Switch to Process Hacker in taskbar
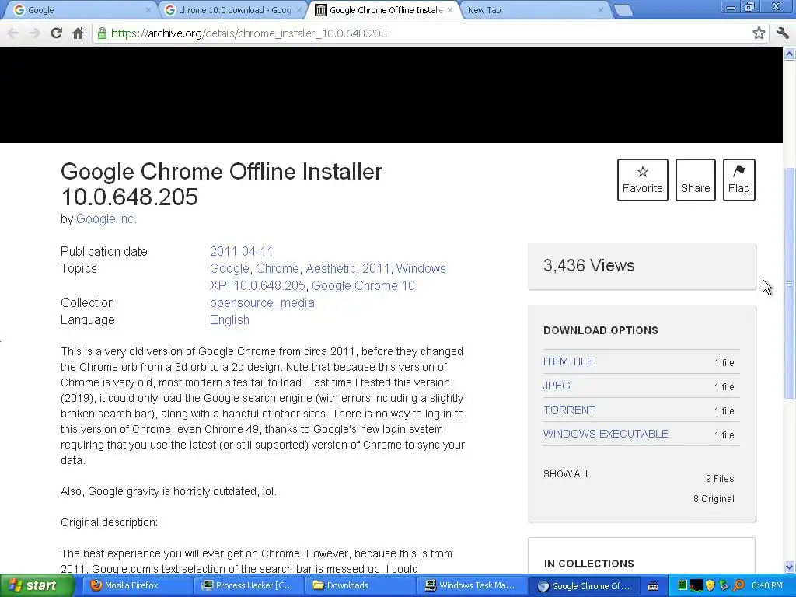This screenshot has width=796, height=597. coord(249,586)
